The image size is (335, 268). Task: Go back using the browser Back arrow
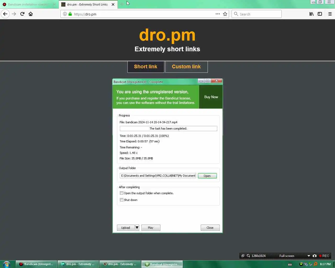(5, 14)
